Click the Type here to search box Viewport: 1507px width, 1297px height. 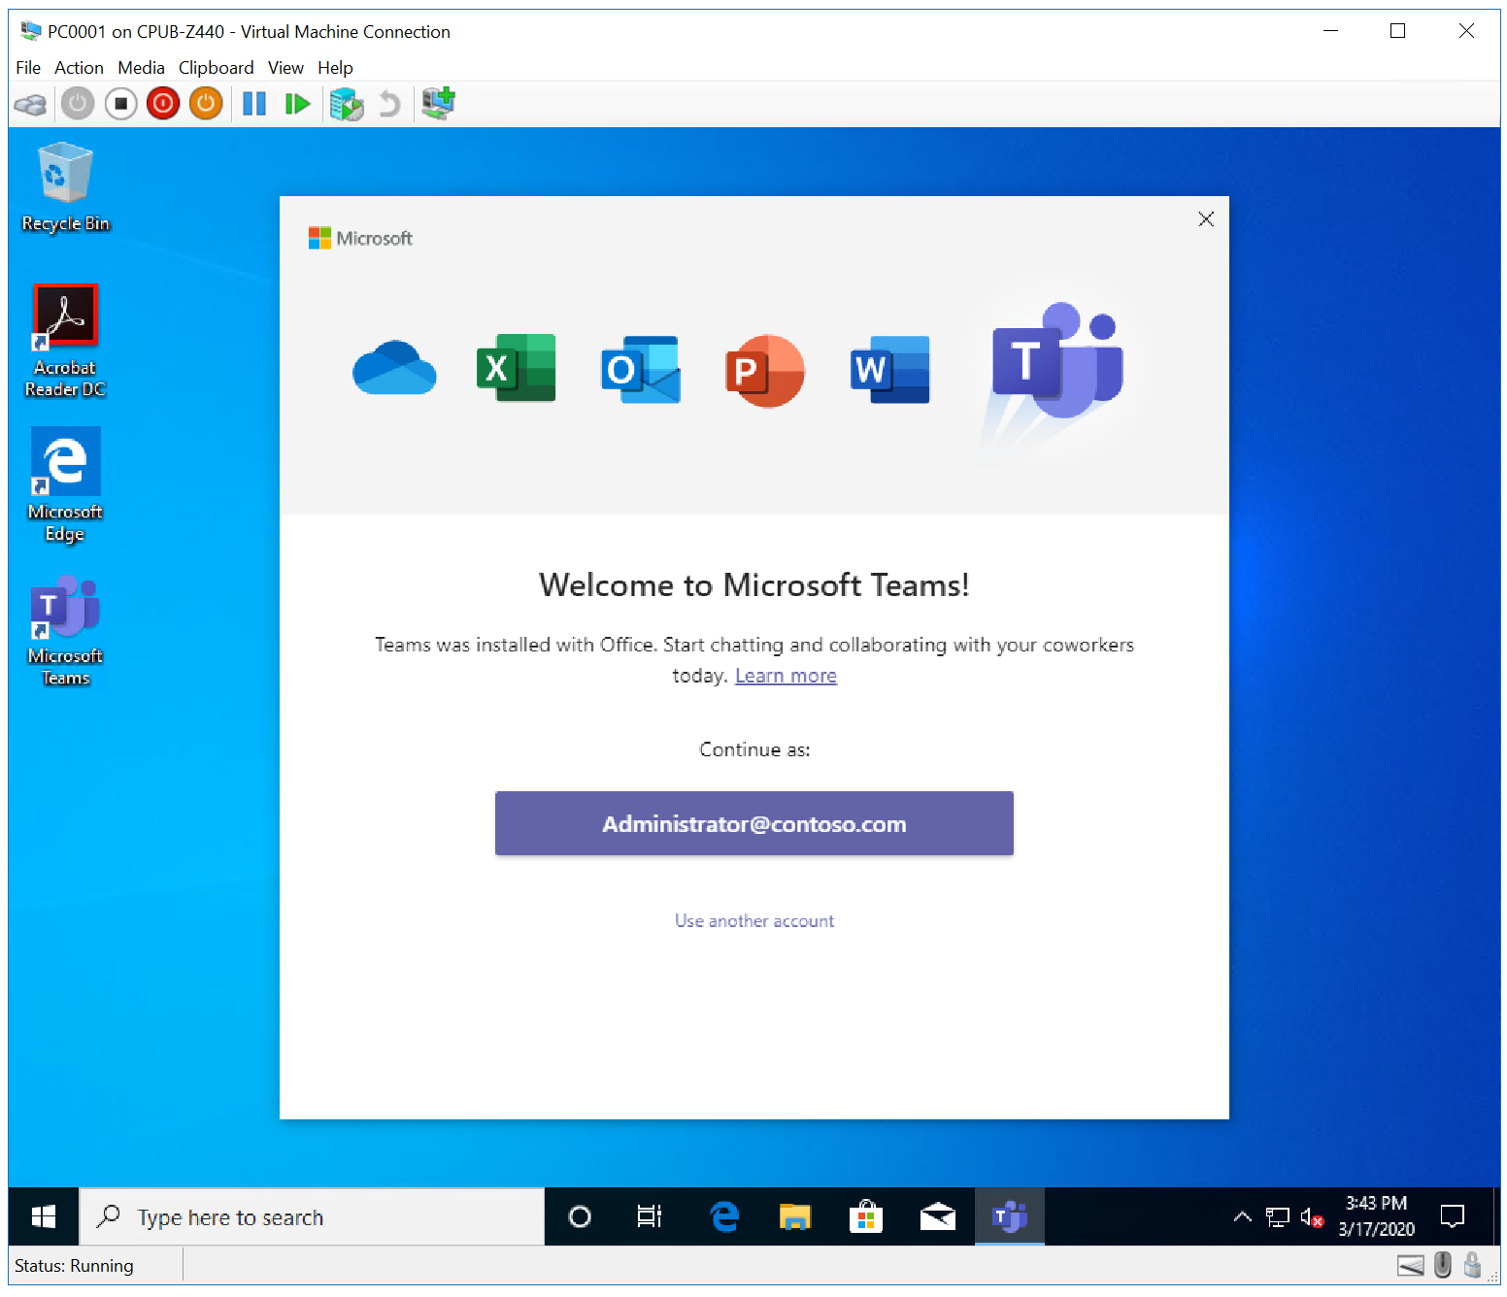point(311,1217)
